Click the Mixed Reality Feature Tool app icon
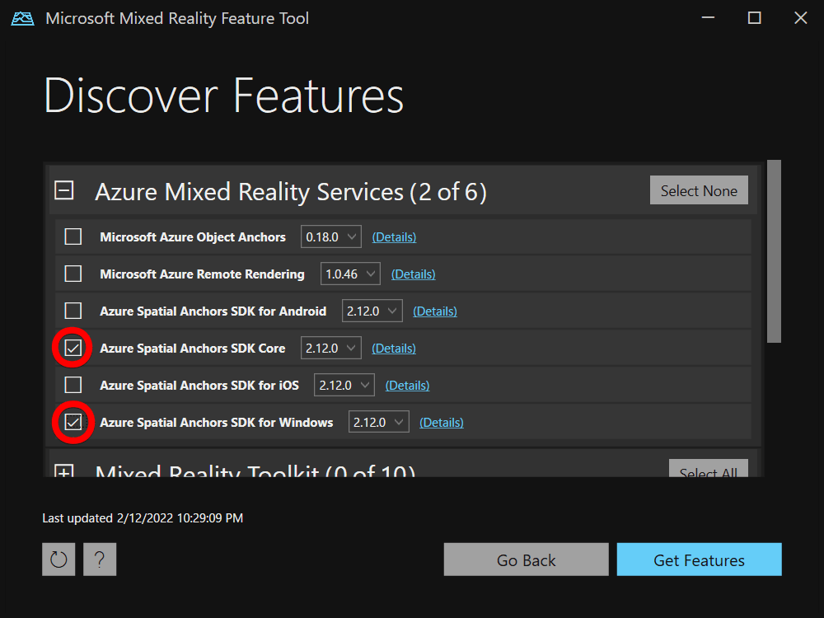This screenshot has height=618, width=824. point(22,18)
